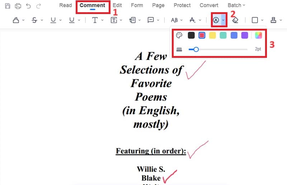This screenshot has width=287, height=185.
Task: Choose the purple color swatch
Action: pos(245,35)
